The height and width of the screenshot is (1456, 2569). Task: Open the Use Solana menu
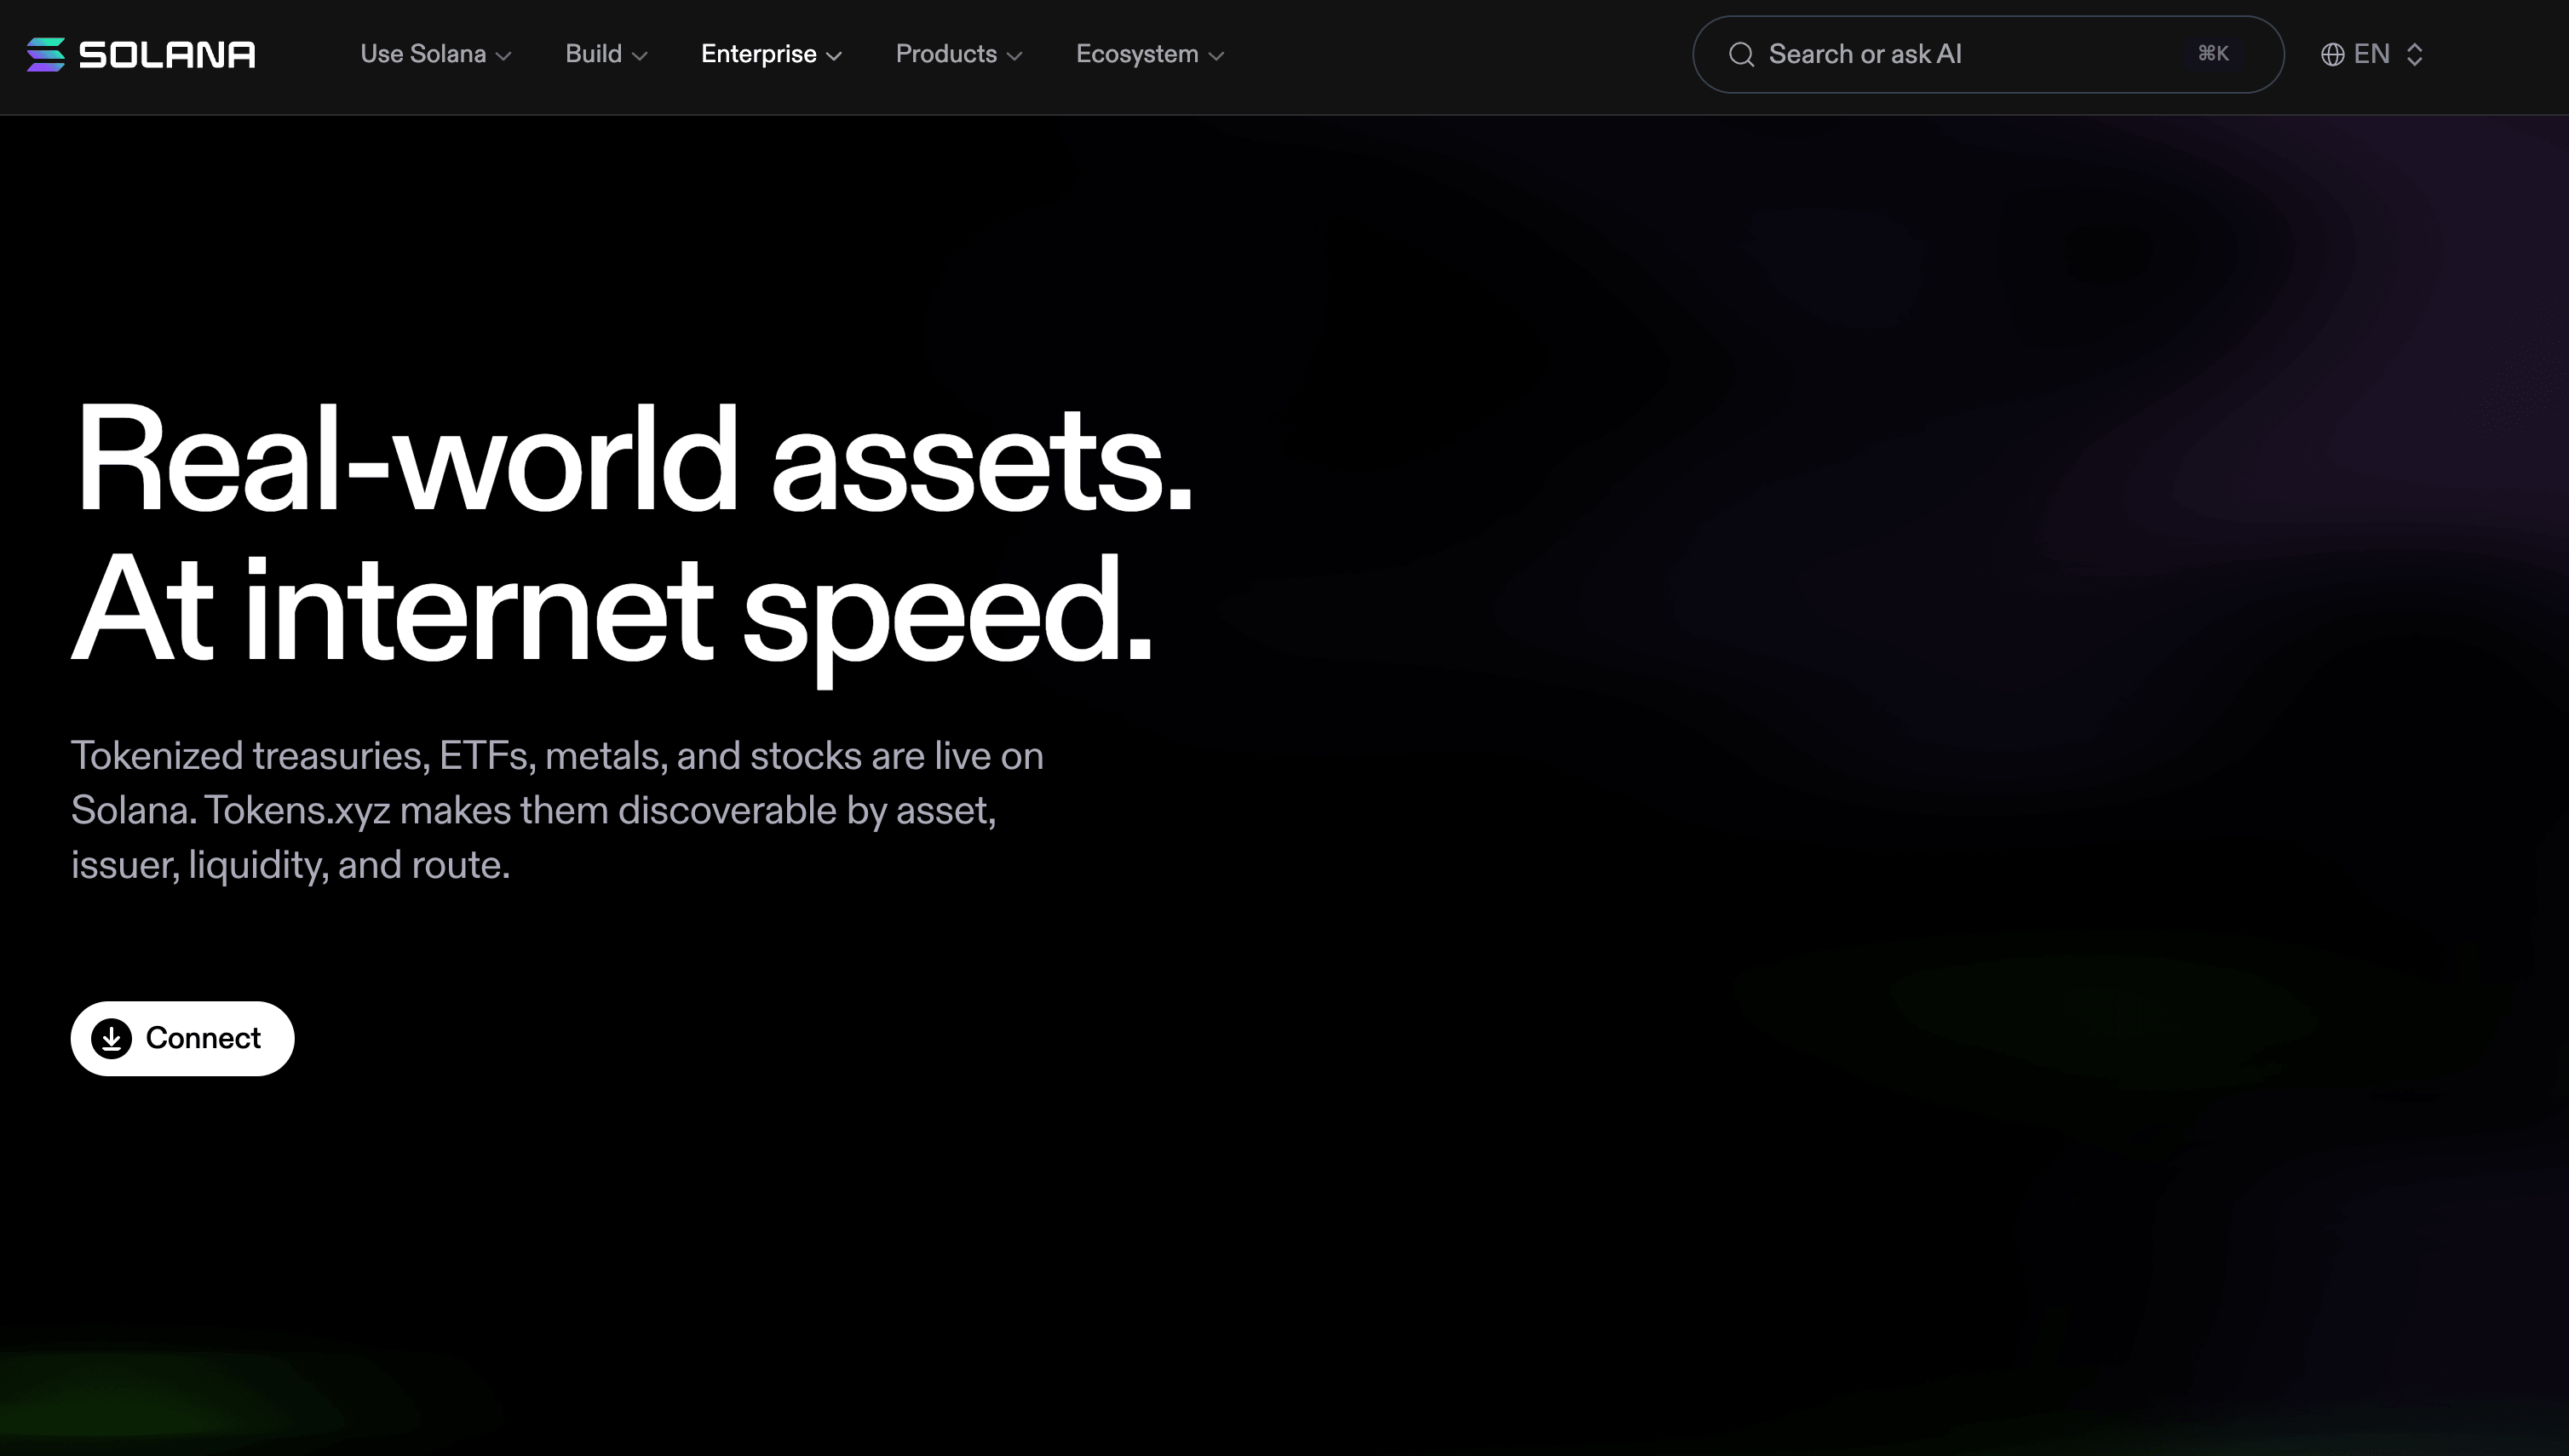click(x=436, y=54)
